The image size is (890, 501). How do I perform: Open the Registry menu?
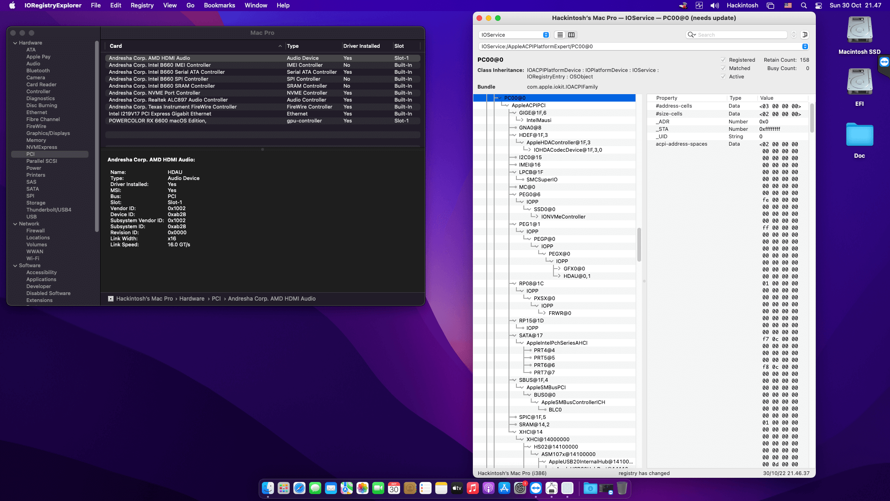coord(142,5)
